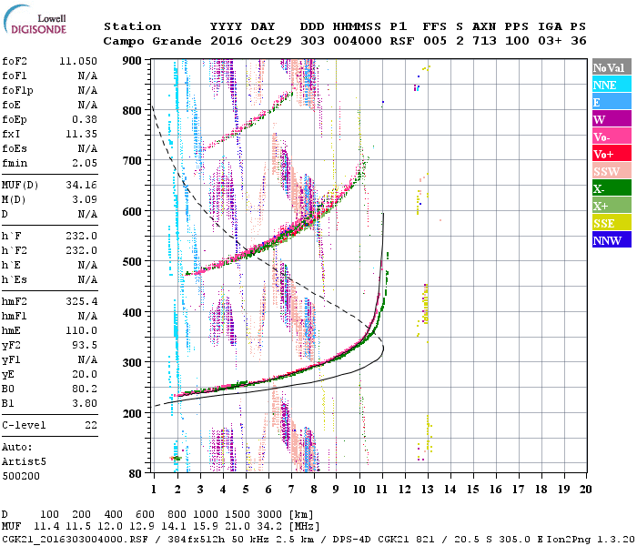Select the E blue legend swatch
This screenshot has height=546, width=637.
coord(612,102)
